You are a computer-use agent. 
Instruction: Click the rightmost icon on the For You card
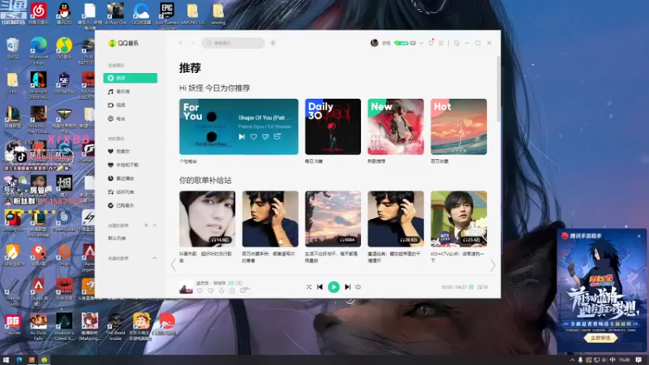(x=277, y=136)
